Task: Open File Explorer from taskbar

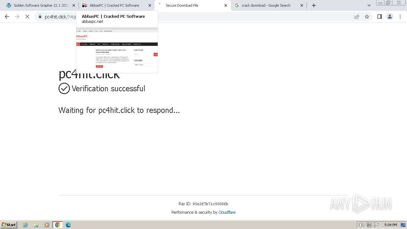Action: [x=36, y=225]
